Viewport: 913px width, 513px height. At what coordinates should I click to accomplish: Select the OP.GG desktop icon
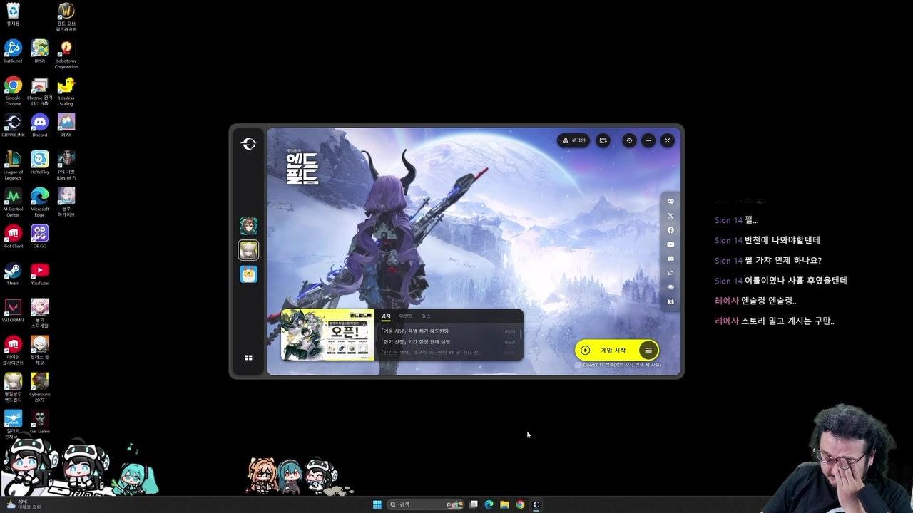pos(40,236)
